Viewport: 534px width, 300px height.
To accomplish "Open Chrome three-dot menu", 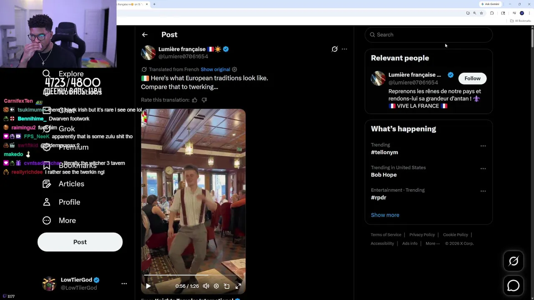I will [529, 13].
